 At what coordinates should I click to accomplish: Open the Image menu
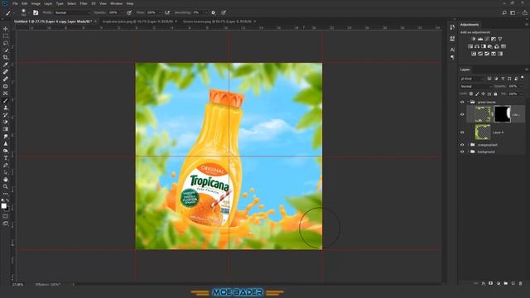pos(36,3)
